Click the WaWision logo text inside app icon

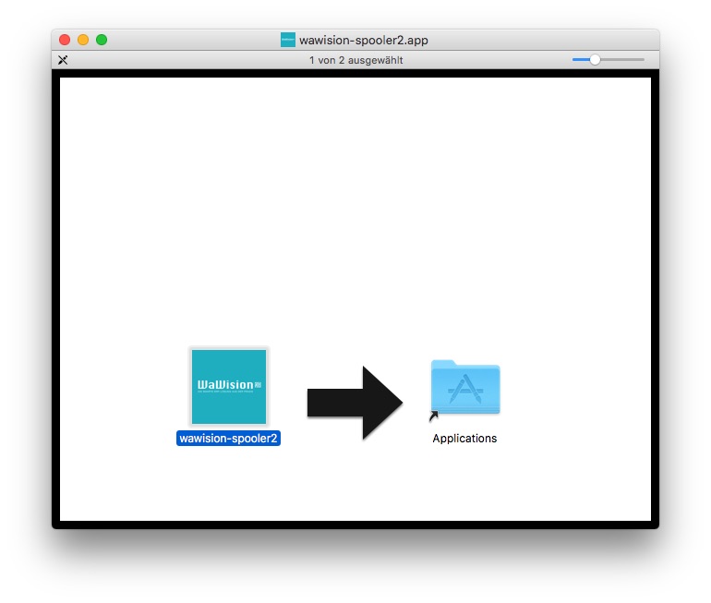click(226, 384)
